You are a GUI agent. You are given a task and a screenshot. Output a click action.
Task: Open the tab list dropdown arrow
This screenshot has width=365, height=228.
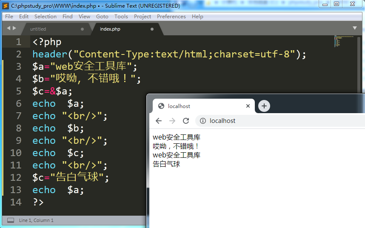(354, 28)
